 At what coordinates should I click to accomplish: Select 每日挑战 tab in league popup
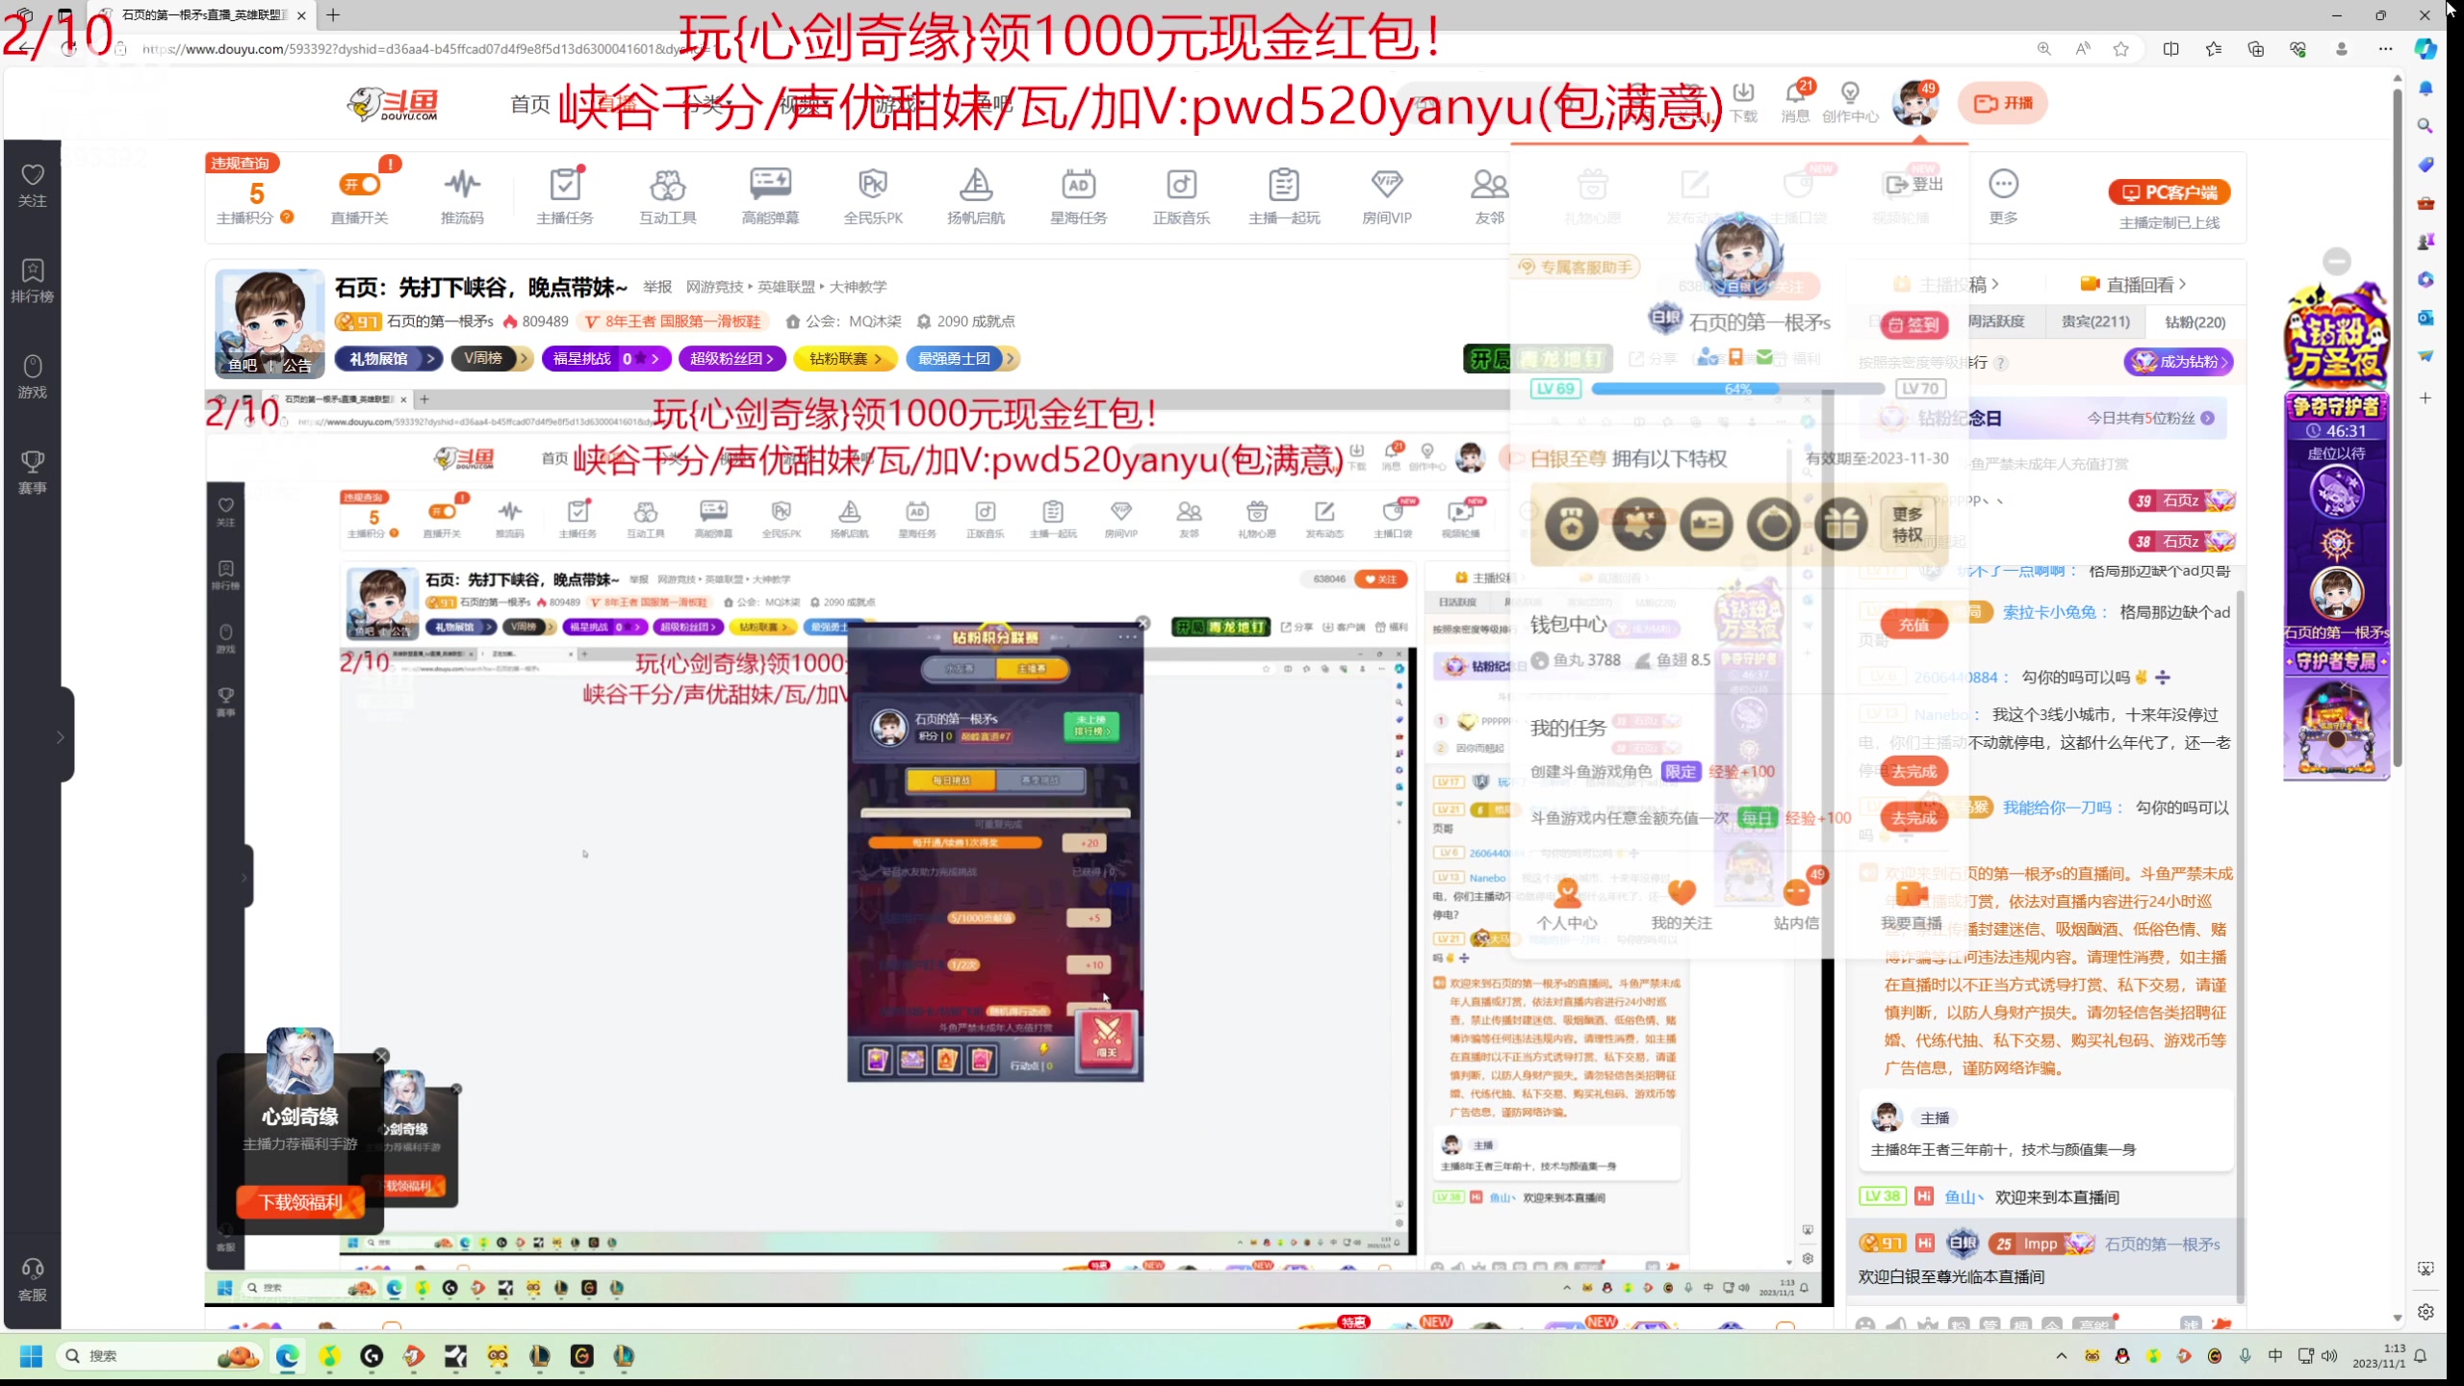click(951, 781)
